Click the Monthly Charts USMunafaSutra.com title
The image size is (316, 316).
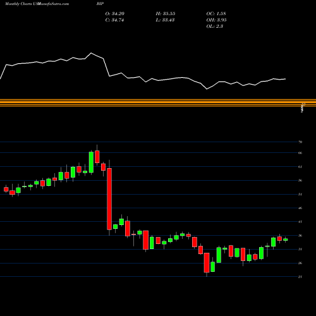(x=37, y=4)
